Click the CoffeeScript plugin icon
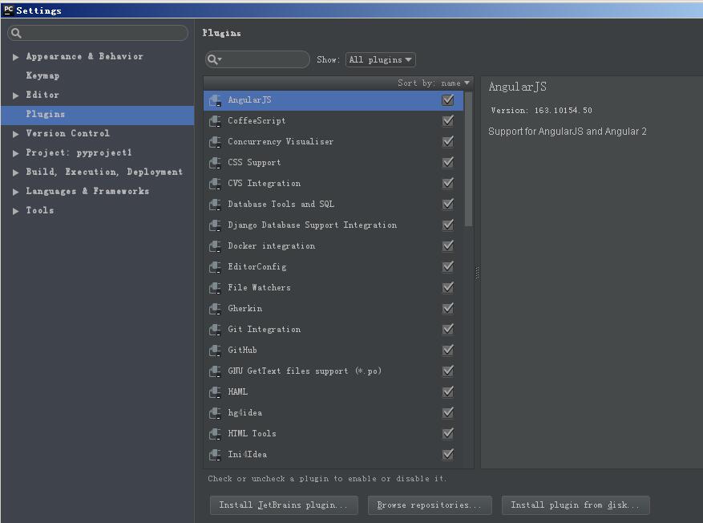The image size is (703, 523). click(215, 121)
